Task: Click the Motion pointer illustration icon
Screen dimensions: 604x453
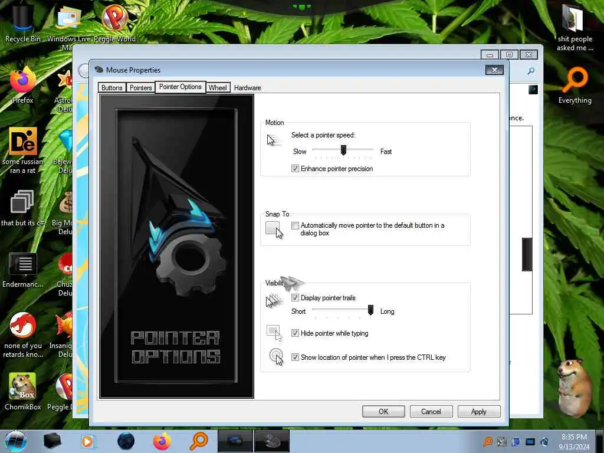Action: coord(274,140)
